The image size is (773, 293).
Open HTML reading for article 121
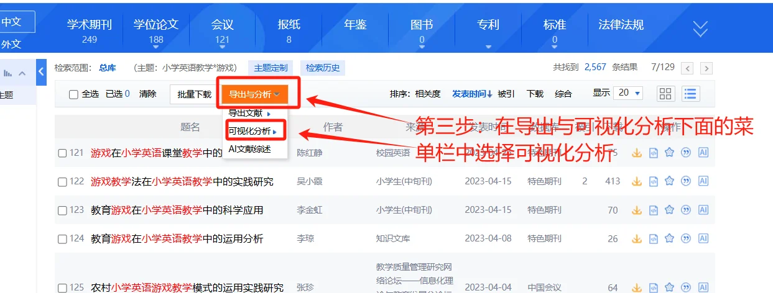tap(653, 153)
